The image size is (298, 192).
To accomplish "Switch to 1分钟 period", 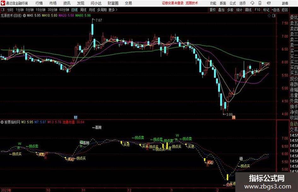I will pos(20,10).
